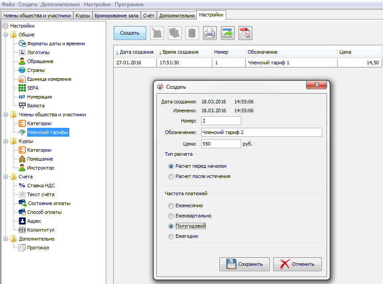Screen dimensions: 383x284
Task: Collapse Члены общества и участники tree folder
Action: [x=5, y=114]
